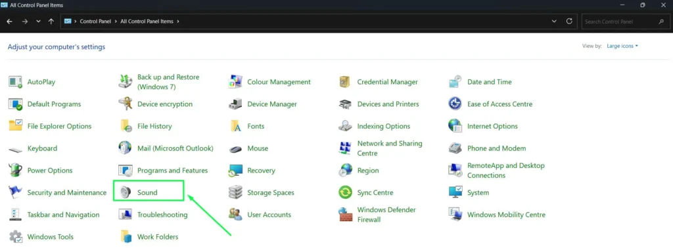Open the 'Fonts' text link

click(256, 126)
